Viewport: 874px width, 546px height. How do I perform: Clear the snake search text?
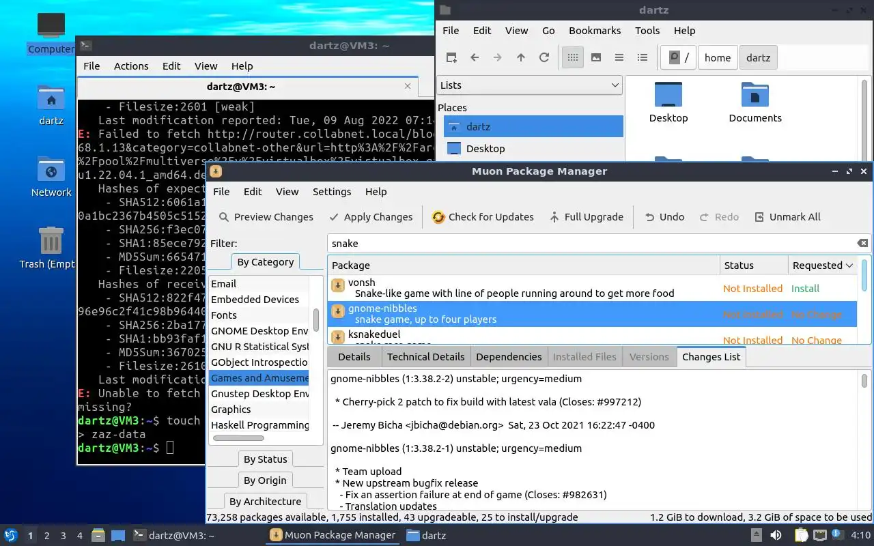point(863,243)
